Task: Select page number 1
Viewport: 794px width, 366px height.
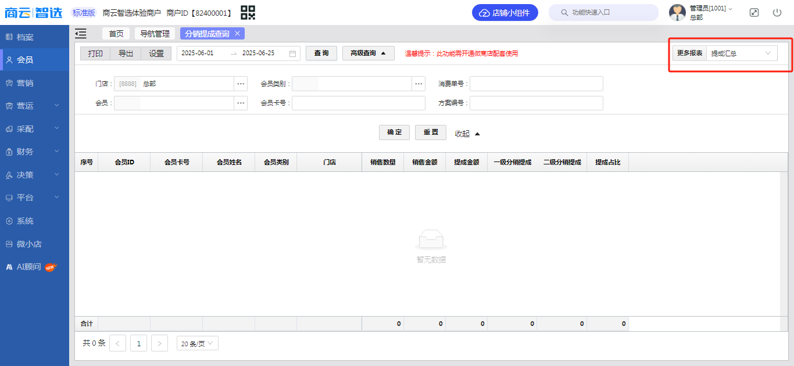Action: click(x=138, y=343)
